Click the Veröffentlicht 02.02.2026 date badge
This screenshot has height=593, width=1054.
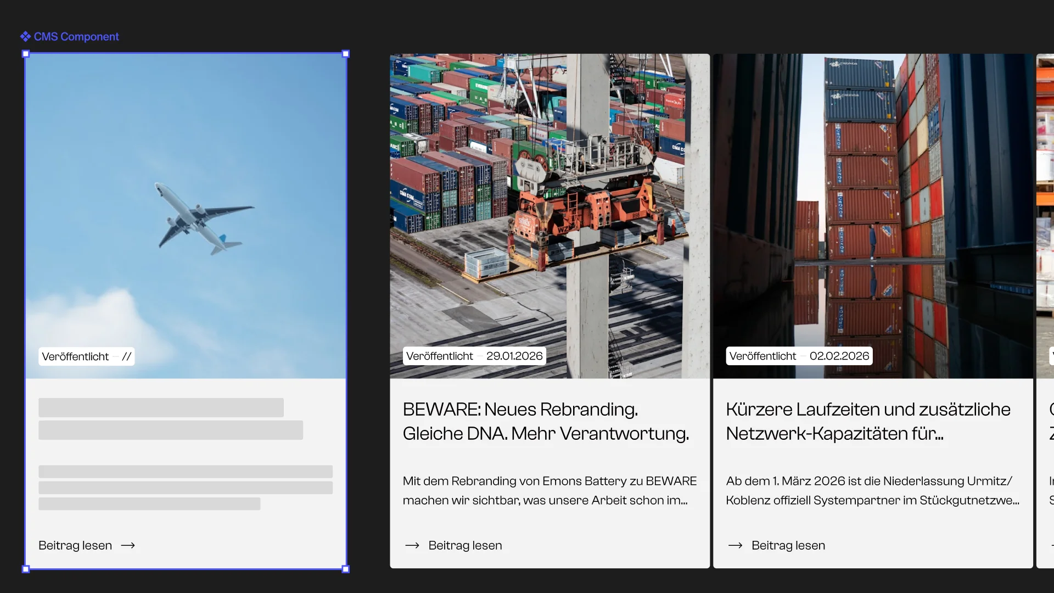coord(799,356)
